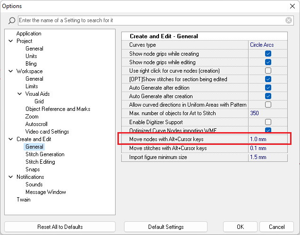Select Twain in the settings tree
Image resolution: width=300 pixels, height=235 pixels.
coord(24,200)
